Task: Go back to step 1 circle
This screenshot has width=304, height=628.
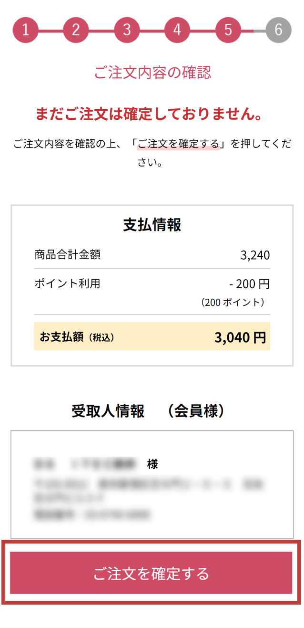Action: (x=25, y=30)
